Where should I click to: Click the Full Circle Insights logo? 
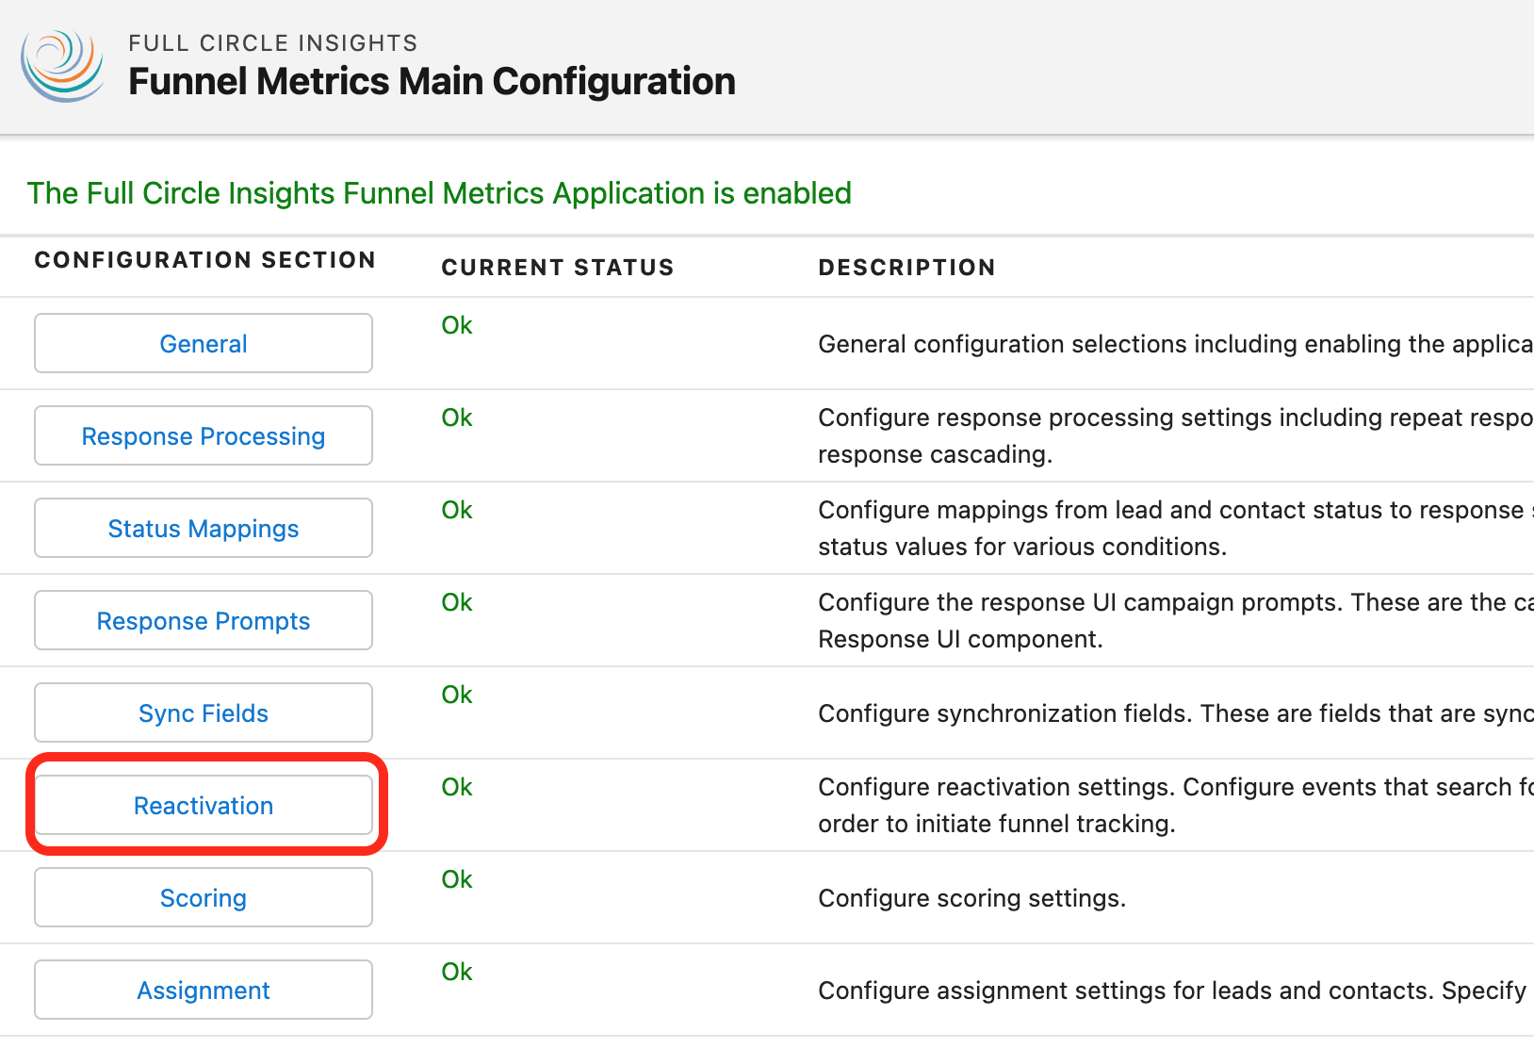coord(63,65)
